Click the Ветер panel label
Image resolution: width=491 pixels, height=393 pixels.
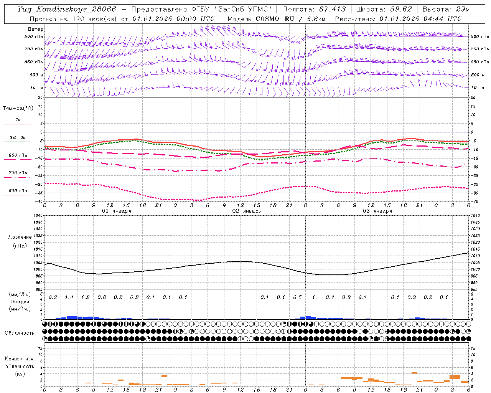pyautogui.click(x=36, y=29)
